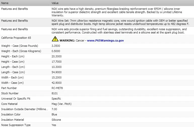Select the Weight - Each (Gross Kilograms) label

21,51
